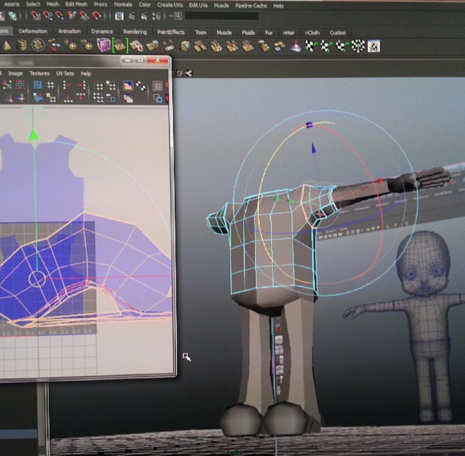
Task: Open the Help menu in UV editor
Action: pyautogui.click(x=86, y=73)
